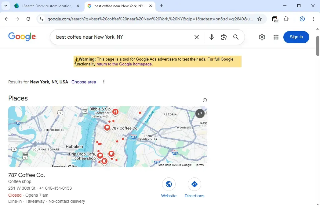Click in the Google search input field
Image resolution: width=320 pixels, height=207 pixels.
[x=122, y=37]
